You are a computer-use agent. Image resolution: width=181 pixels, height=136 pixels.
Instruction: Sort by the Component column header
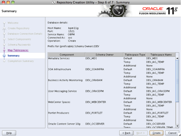click(x=66, y=55)
